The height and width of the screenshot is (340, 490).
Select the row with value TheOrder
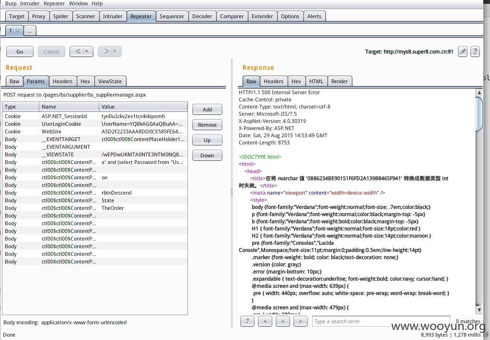click(95, 208)
